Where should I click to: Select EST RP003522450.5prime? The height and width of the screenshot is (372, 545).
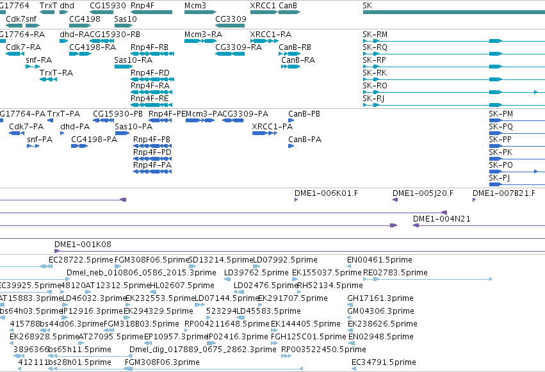[323, 350]
